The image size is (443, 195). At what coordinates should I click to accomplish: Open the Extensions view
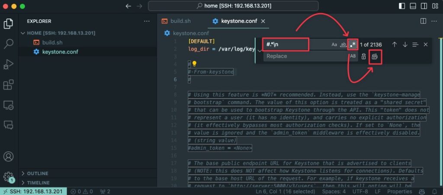tap(9, 85)
